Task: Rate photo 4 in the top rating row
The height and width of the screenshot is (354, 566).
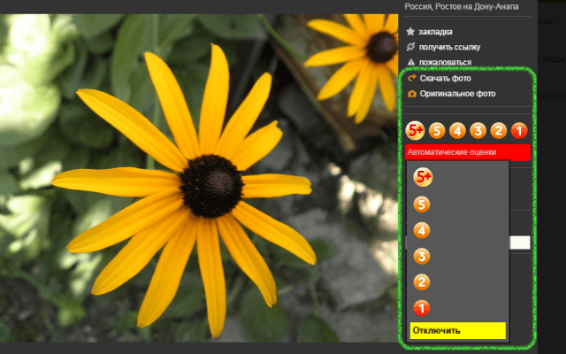Action: click(457, 131)
